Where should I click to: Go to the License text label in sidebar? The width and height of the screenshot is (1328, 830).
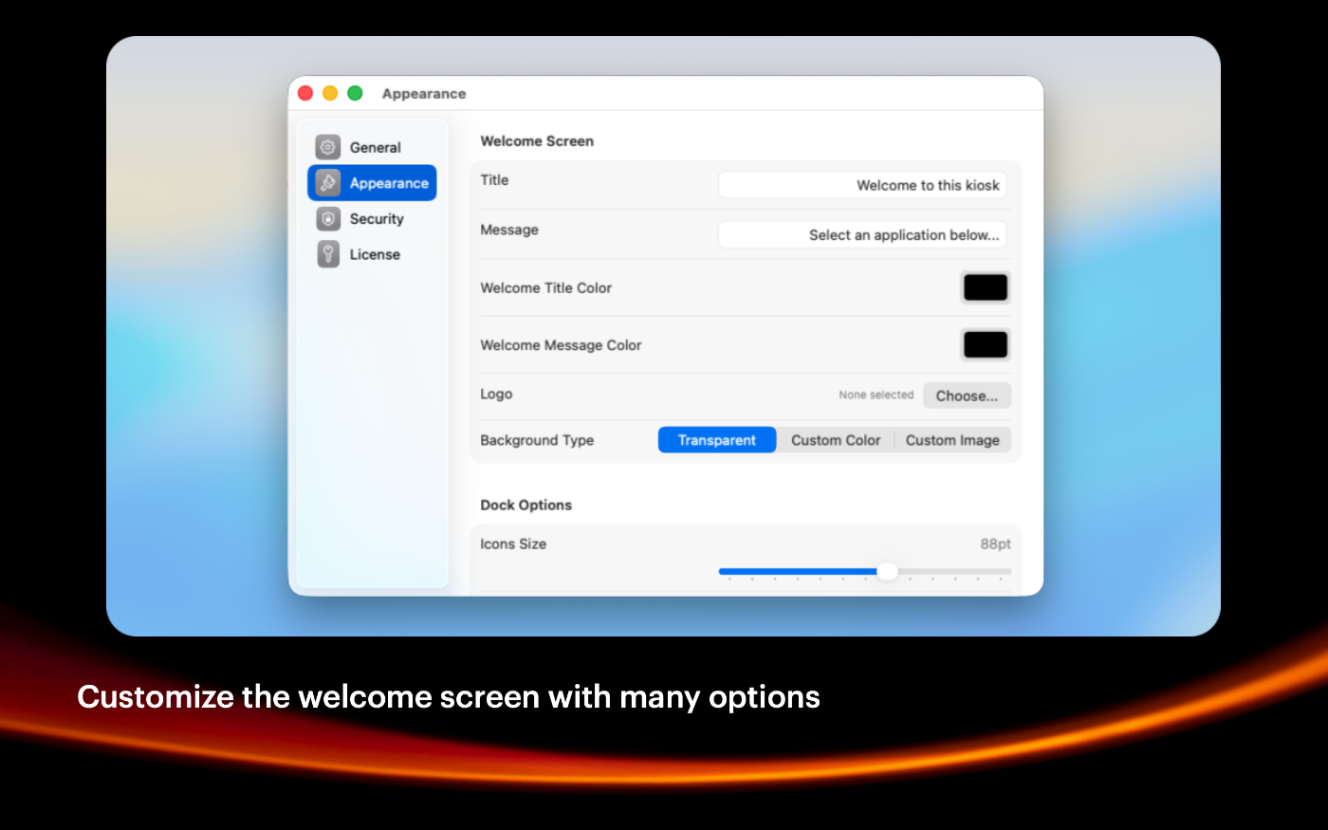pyautogui.click(x=375, y=254)
